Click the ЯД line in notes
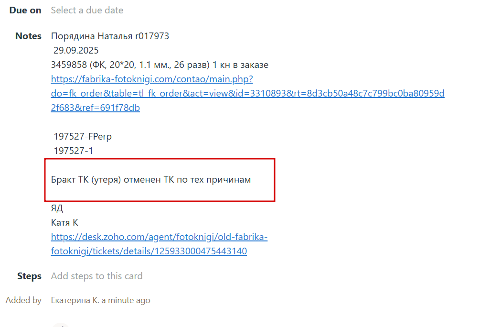479x327 pixels. click(57, 208)
